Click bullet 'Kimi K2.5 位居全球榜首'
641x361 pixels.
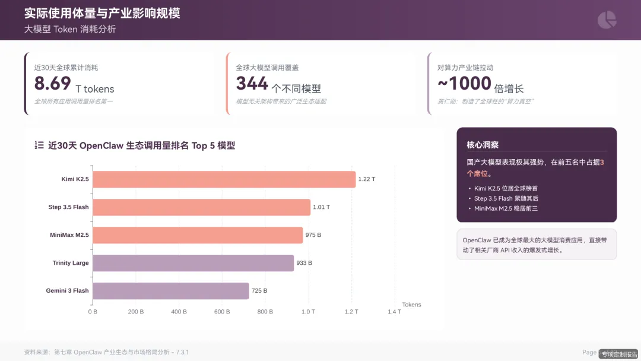pyautogui.click(x=506, y=188)
